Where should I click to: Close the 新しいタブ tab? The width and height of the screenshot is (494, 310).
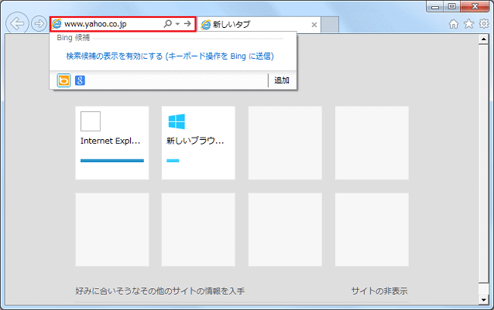314,25
